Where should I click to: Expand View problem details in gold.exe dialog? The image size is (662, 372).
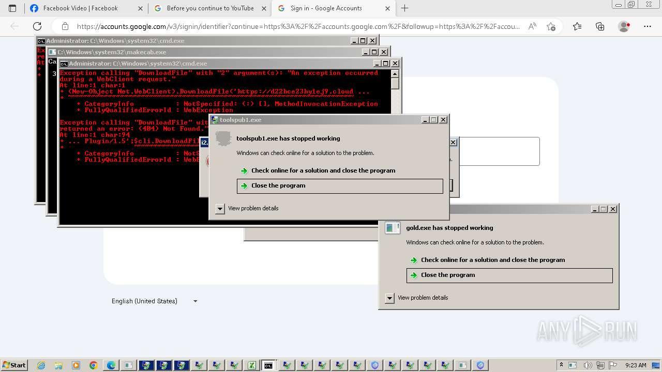pyautogui.click(x=389, y=298)
